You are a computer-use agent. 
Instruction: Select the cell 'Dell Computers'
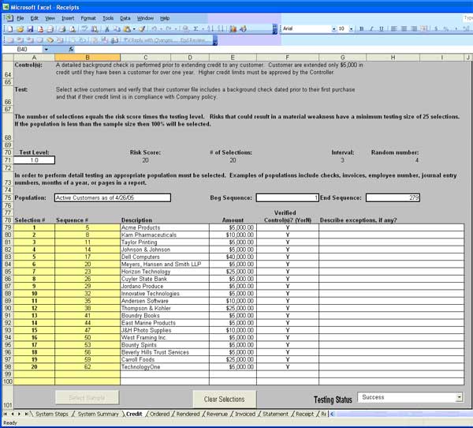[165, 257]
